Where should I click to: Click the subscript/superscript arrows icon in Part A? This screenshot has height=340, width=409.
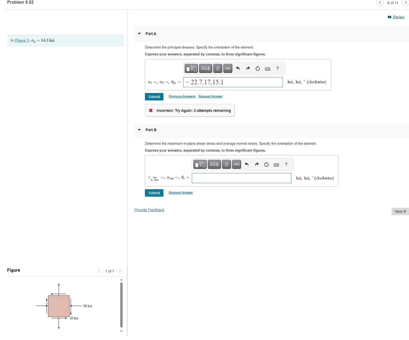click(217, 68)
